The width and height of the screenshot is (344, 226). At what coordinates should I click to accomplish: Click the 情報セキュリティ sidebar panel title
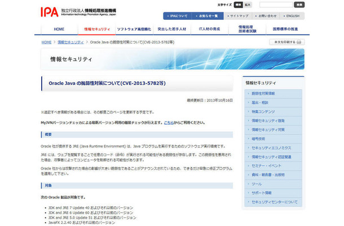coord(261,83)
